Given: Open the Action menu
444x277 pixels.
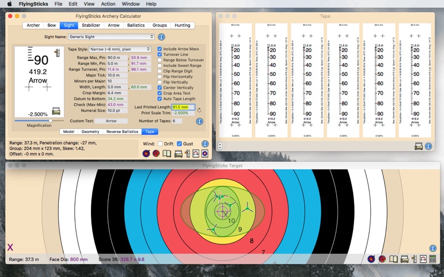Looking at the screenshot, I should 108,4.
